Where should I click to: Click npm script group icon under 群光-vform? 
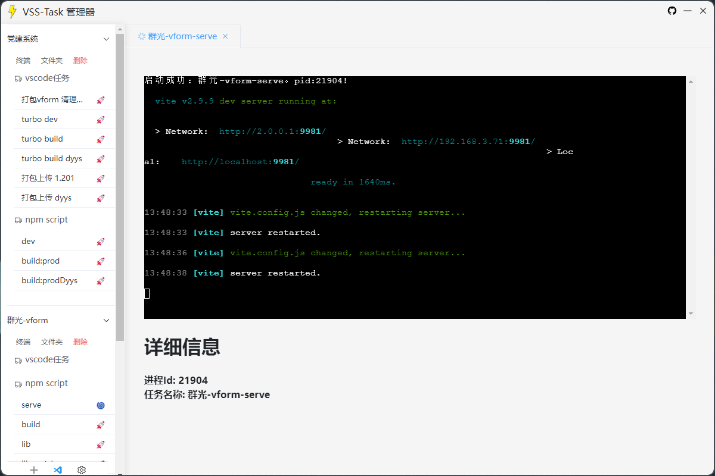point(18,384)
